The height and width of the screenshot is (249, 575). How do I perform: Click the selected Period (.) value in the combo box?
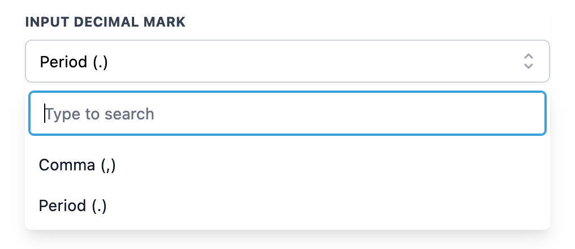pos(74,61)
